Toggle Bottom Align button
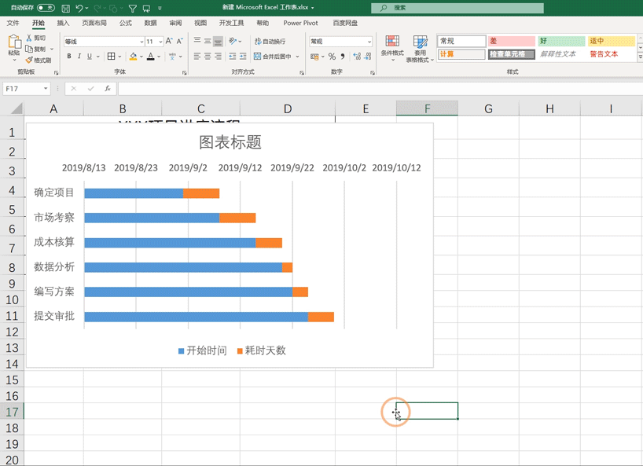643x466 pixels. click(x=219, y=41)
